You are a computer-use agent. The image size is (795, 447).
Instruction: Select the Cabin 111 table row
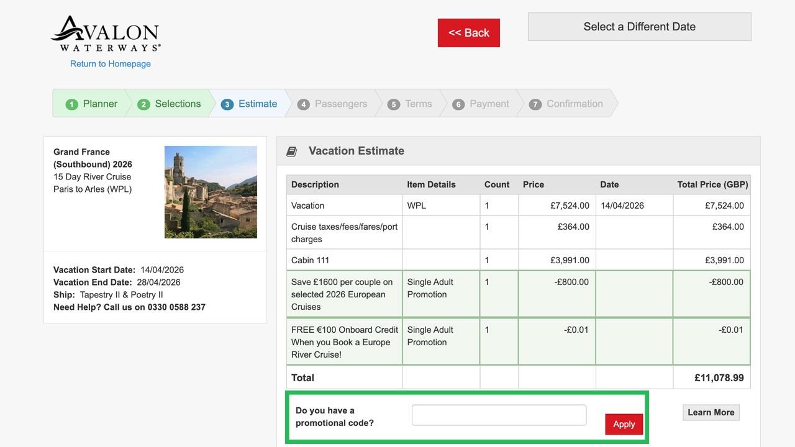click(x=435, y=260)
